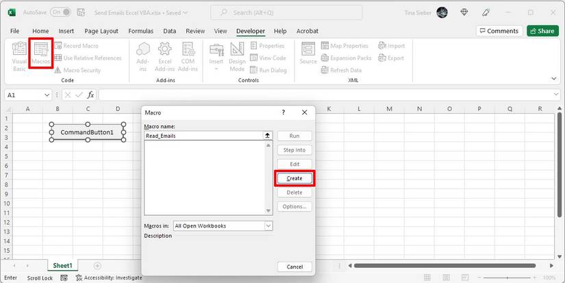Click the XML Import button
Viewport: 565px width, 283px height.
click(x=392, y=46)
